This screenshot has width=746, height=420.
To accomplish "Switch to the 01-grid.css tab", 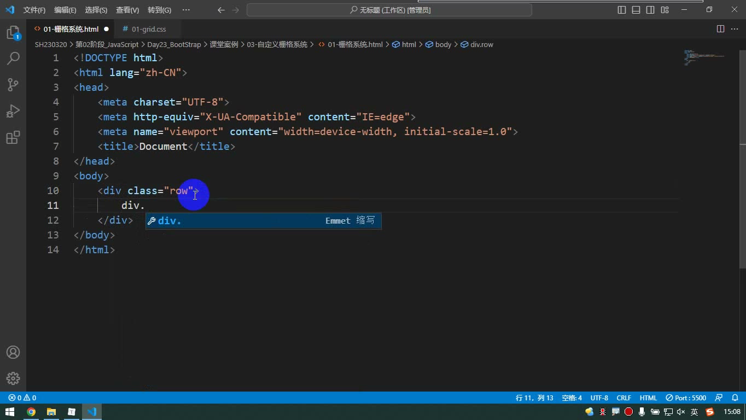I will (x=144, y=29).
